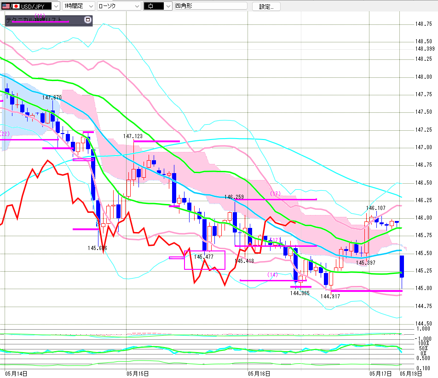Click the 146.259 price annotation

coord(234,197)
